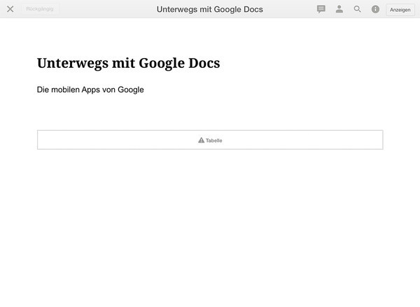420x307 pixels.
Task: Click the paragraph 'Die mobilen Apps von Google'
Action: click(90, 90)
